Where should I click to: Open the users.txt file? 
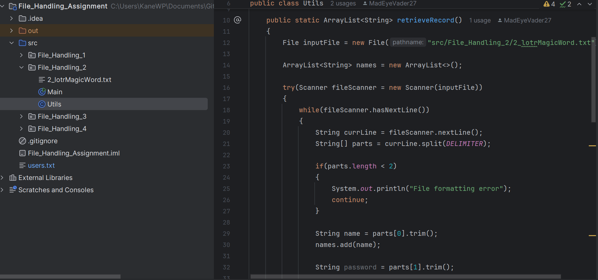(41, 165)
